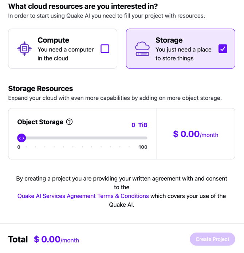Select the Storage card title
Screen dimensions: 244x253
tap(169, 40)
